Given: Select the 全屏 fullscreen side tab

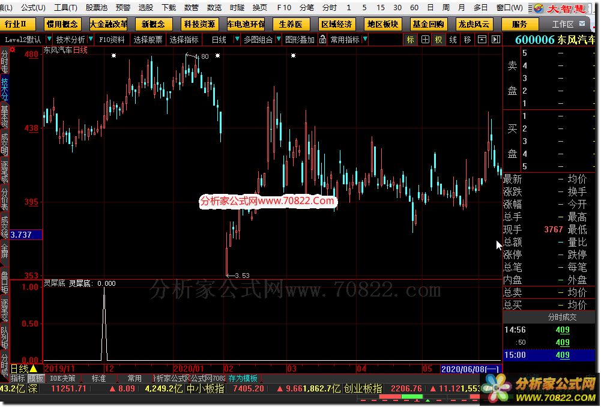Looking at the screenshot, I should click(4, 253).
